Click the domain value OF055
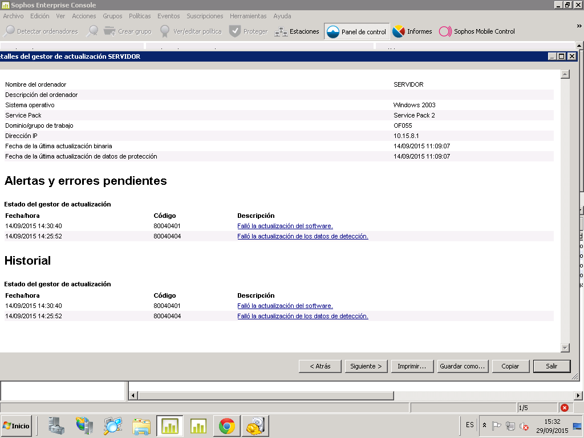This screenshot has height=438, width=584. tap(403, 125)
